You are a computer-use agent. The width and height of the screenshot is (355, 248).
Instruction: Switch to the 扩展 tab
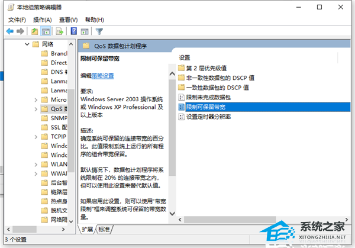click(88, 229)
